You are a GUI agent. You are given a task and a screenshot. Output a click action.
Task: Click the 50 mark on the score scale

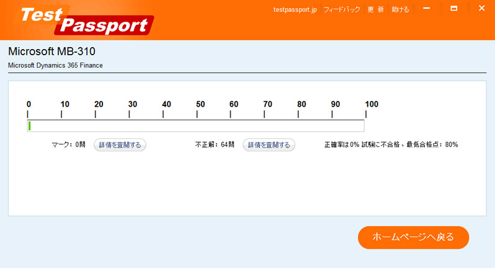pyautogui.click(x=200, y=104)
